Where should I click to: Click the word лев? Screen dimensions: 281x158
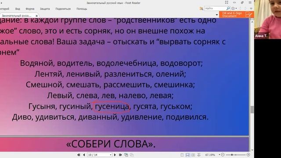[108, 96]
